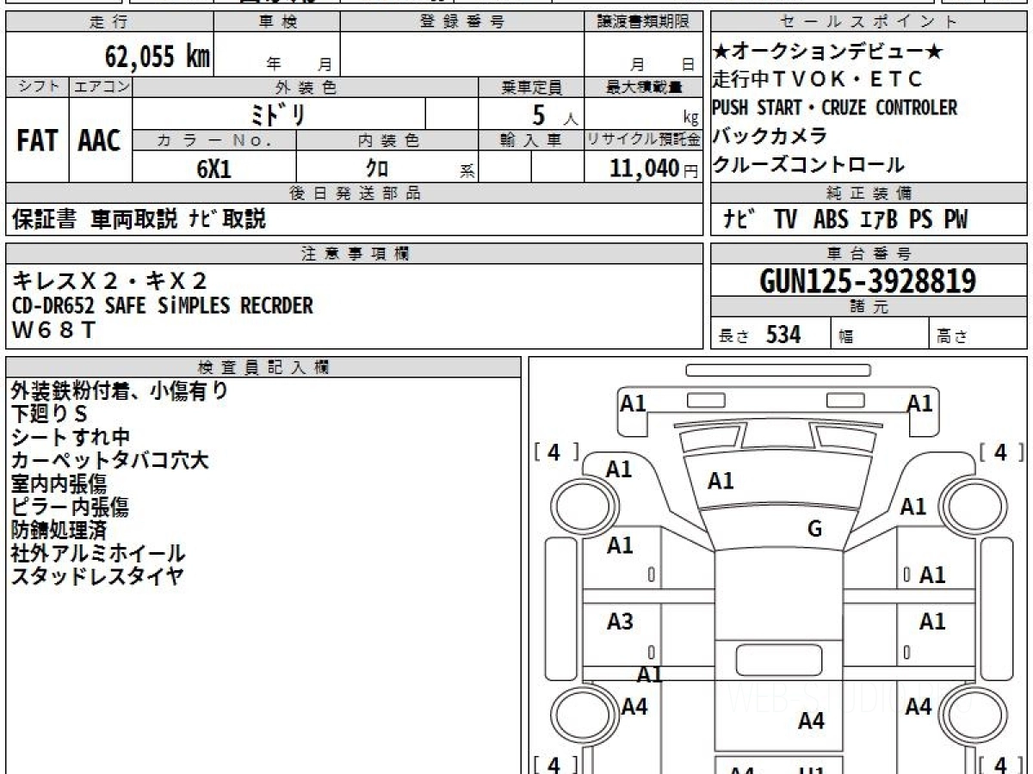Click the 車検 header cell
Viewport: 1033px width, 774px height.
pos(276,22)
